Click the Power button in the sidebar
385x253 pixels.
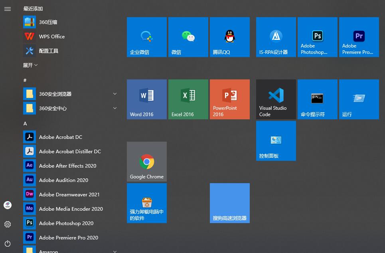coord(8,243)
